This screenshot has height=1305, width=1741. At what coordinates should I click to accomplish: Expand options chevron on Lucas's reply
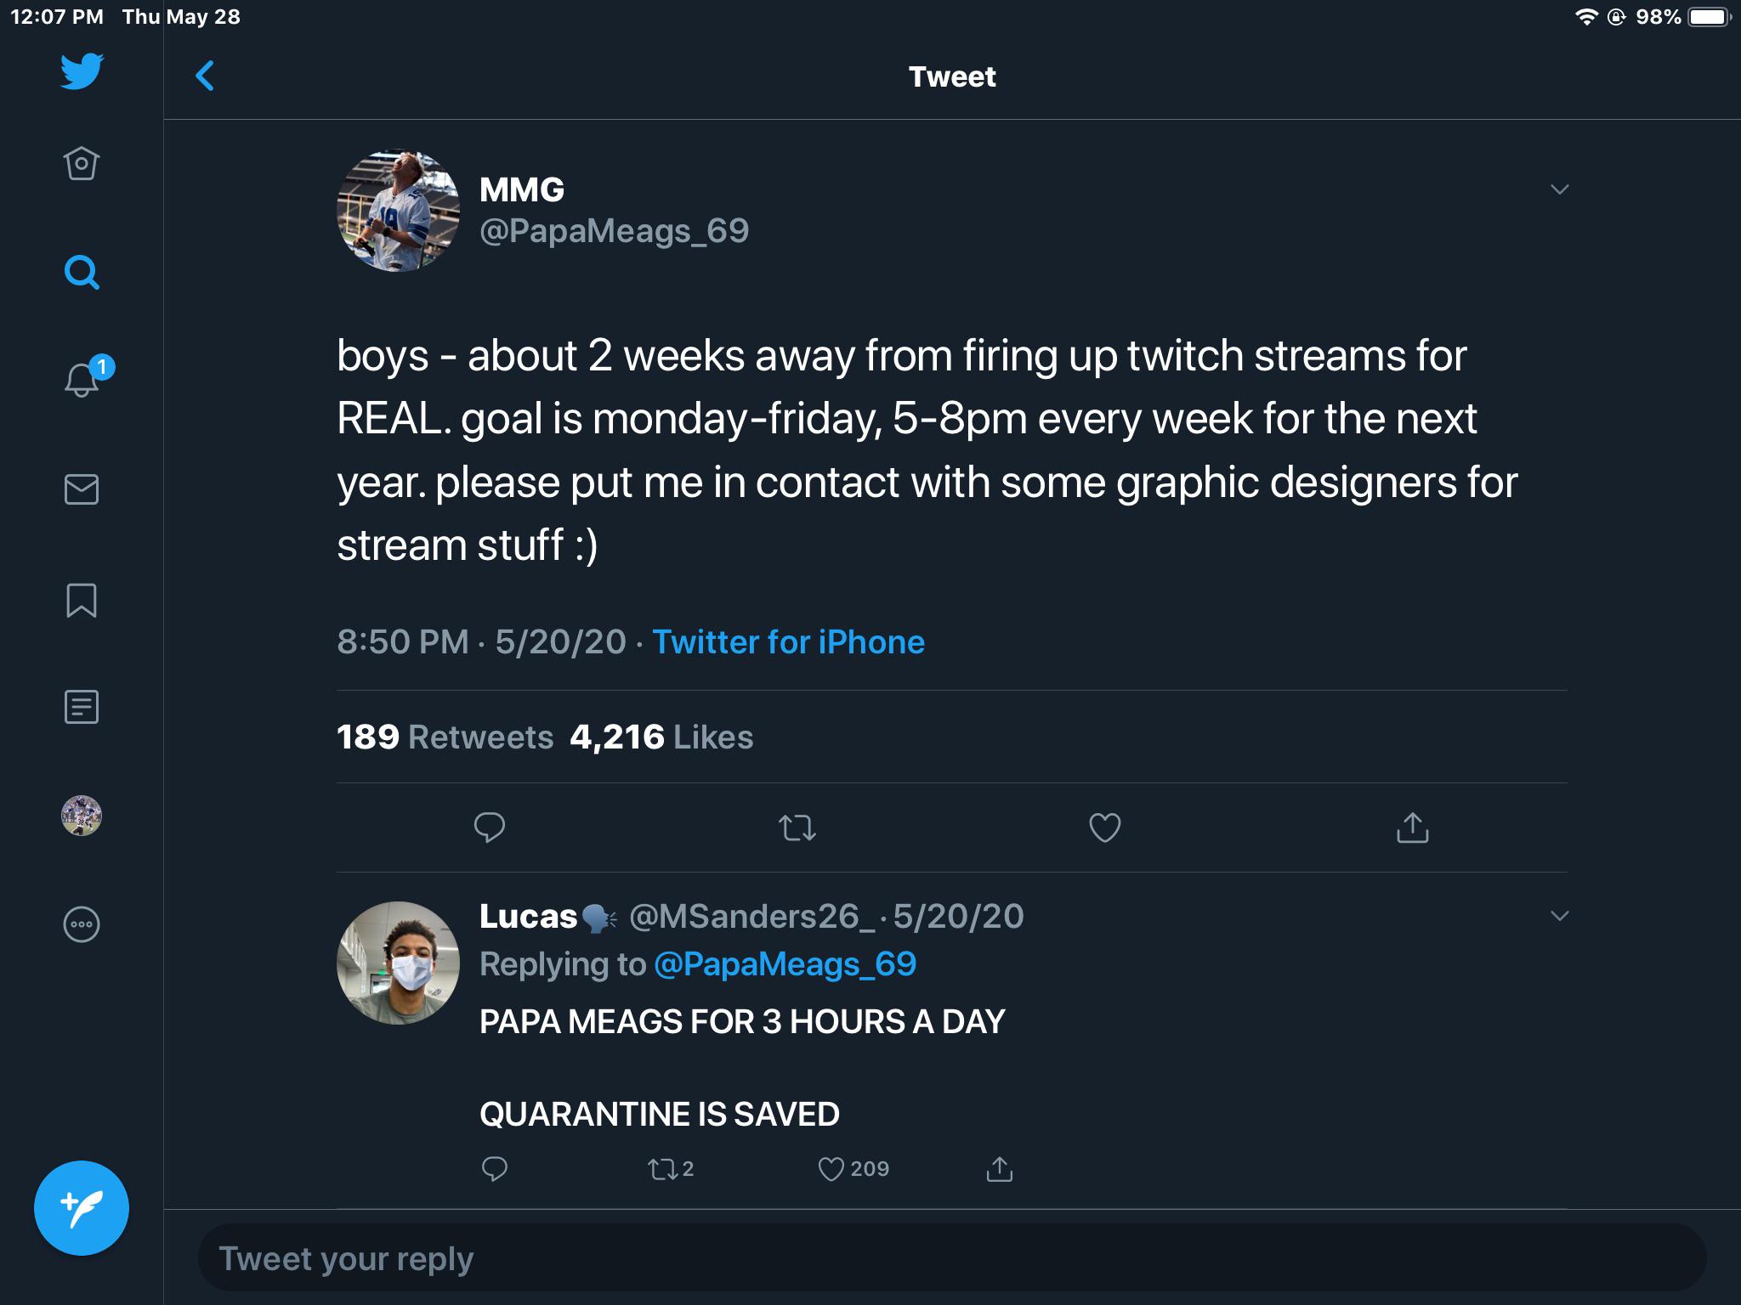point(1559,916)
